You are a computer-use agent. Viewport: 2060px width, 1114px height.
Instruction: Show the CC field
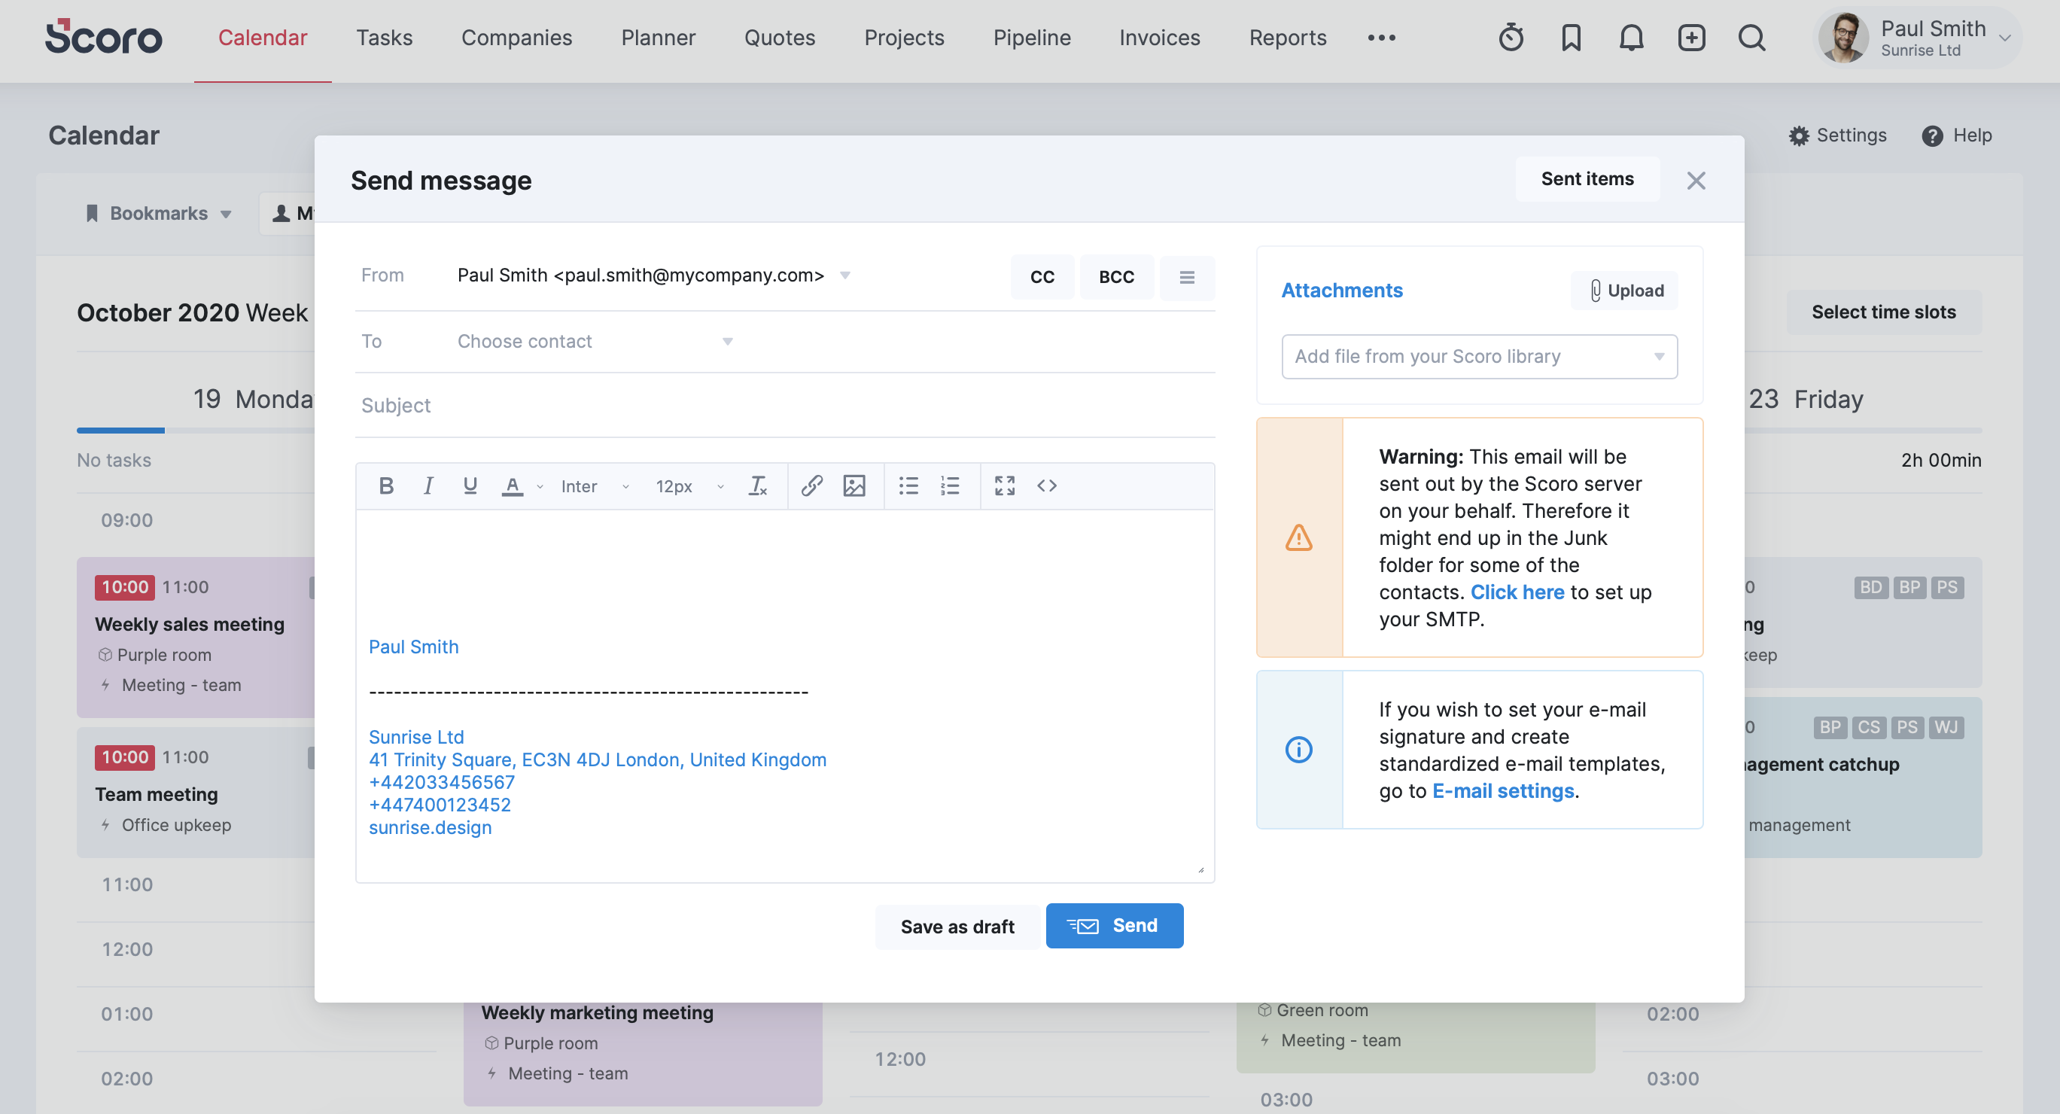click(1042, 278)
